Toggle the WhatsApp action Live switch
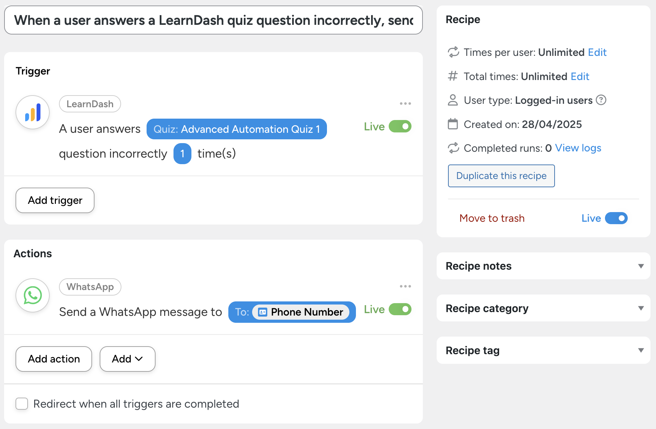 click(x=400, y=309)
